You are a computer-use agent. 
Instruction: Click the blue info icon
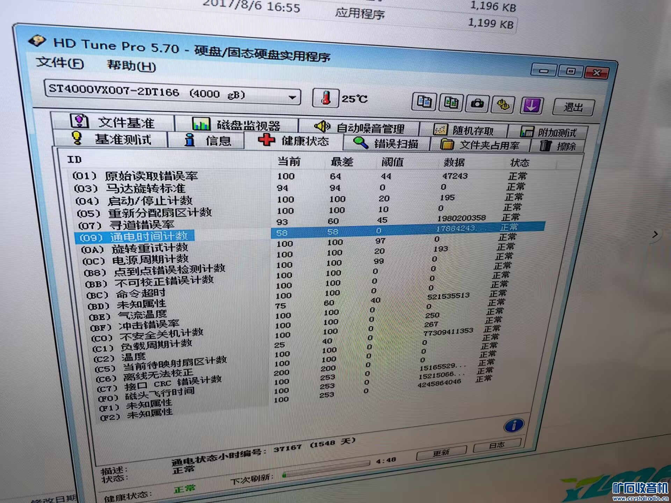513,425
